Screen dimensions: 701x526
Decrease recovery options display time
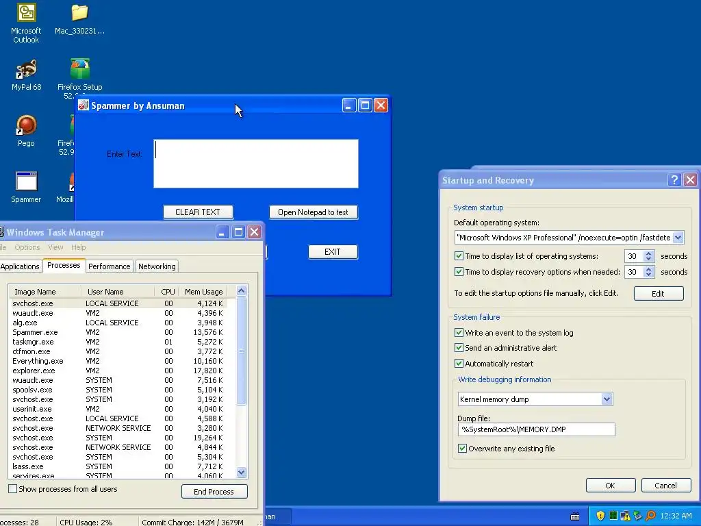[649, 275]
